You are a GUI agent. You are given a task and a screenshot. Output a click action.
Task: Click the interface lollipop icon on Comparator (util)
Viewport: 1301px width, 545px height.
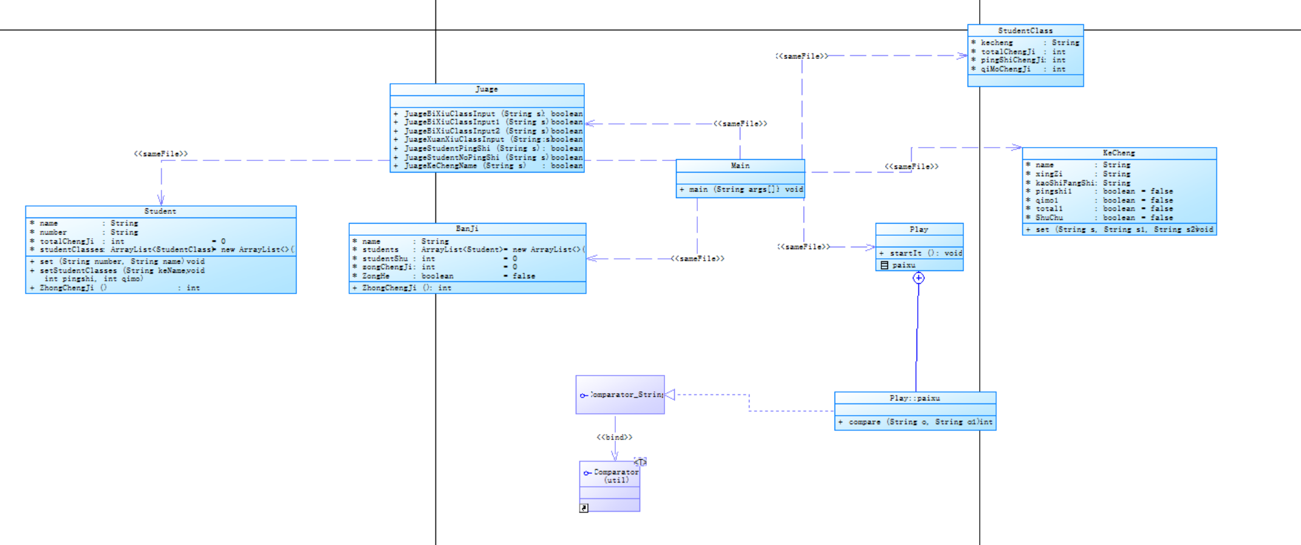click(x=587, y=473)
